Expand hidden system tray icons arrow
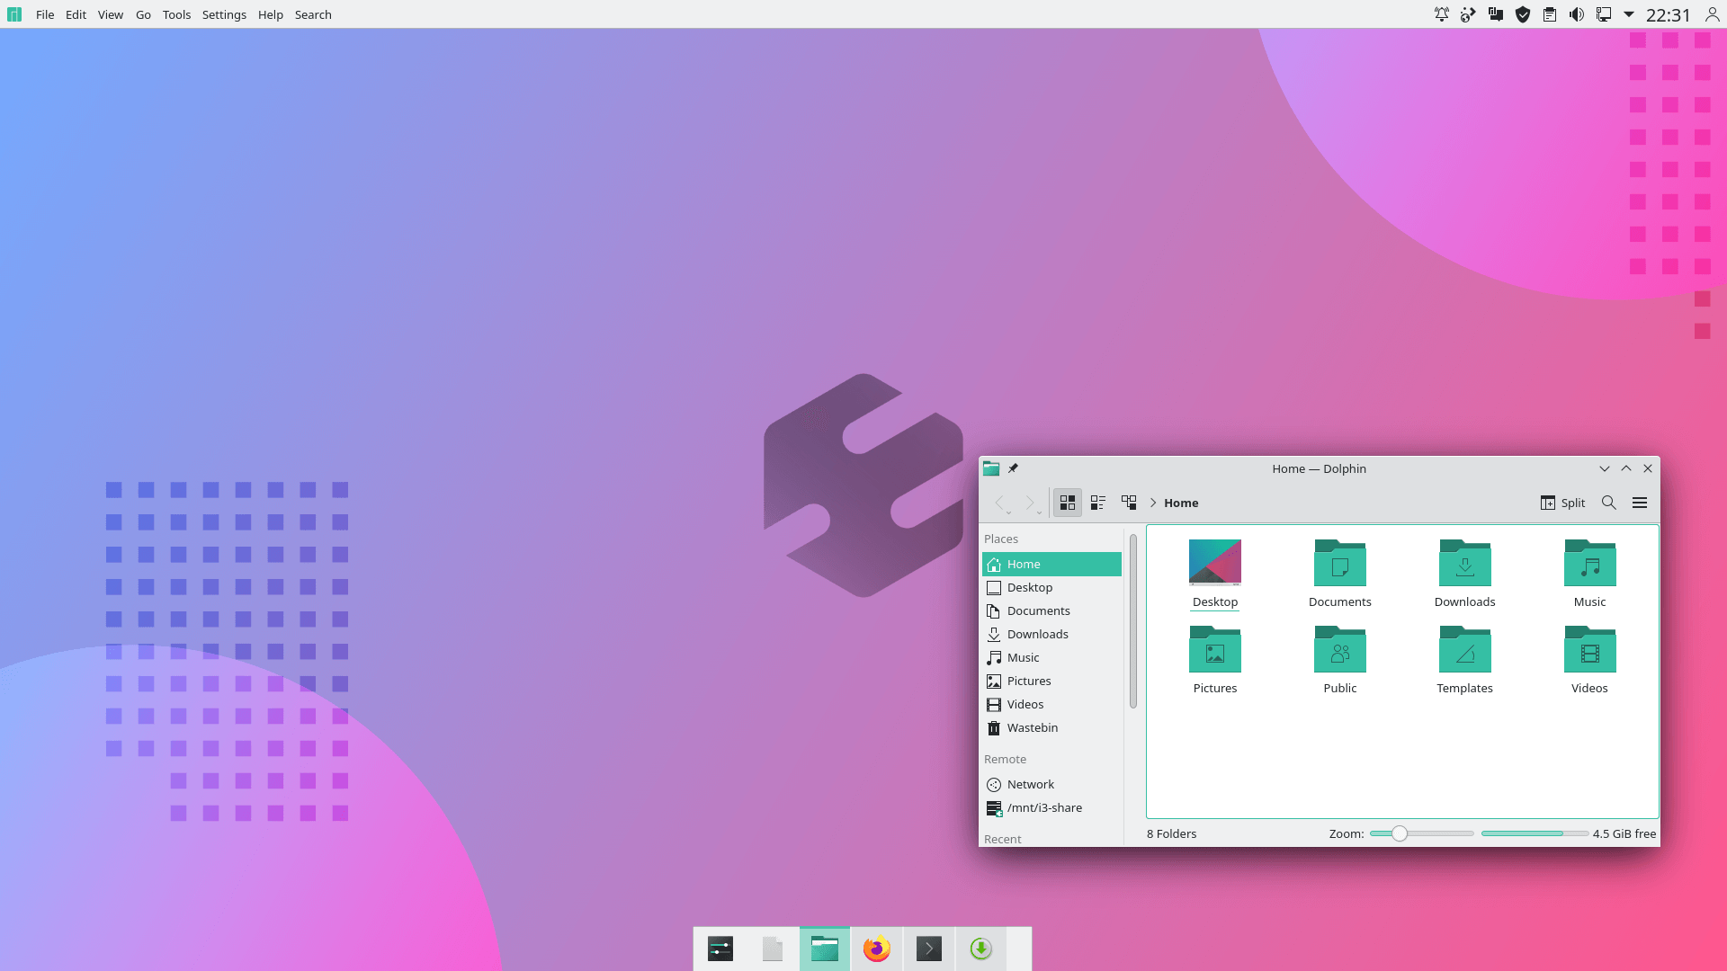The height and width of the screenshot is (971, 1727). coord(1629,14)
